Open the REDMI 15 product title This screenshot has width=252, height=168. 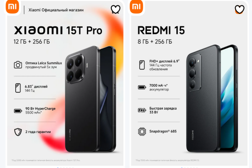161,30
